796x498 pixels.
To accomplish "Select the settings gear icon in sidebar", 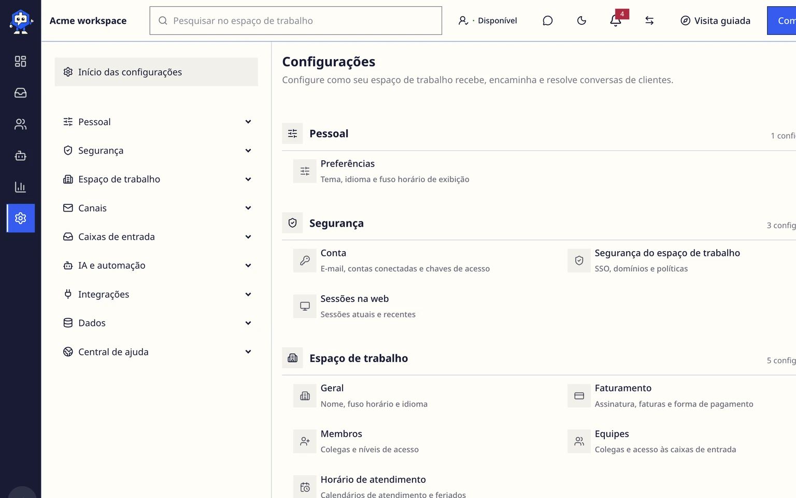I will [x=21, y=218].
